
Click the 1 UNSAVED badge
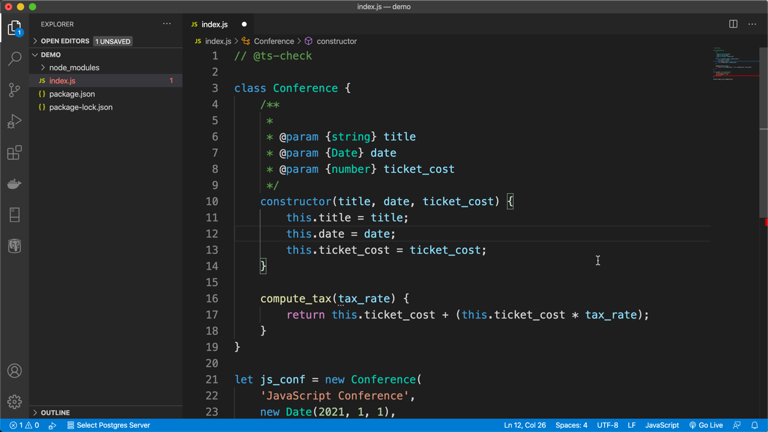[x=113, y=41]
